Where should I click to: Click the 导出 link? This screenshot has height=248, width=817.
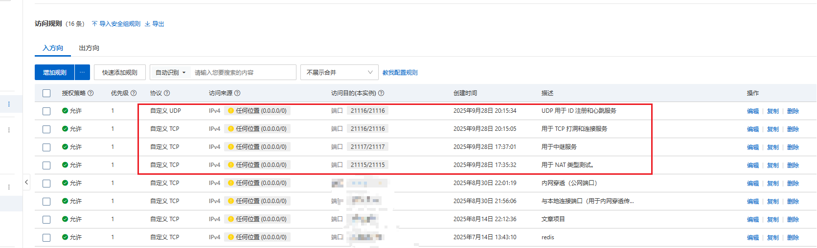pos(158,23)
